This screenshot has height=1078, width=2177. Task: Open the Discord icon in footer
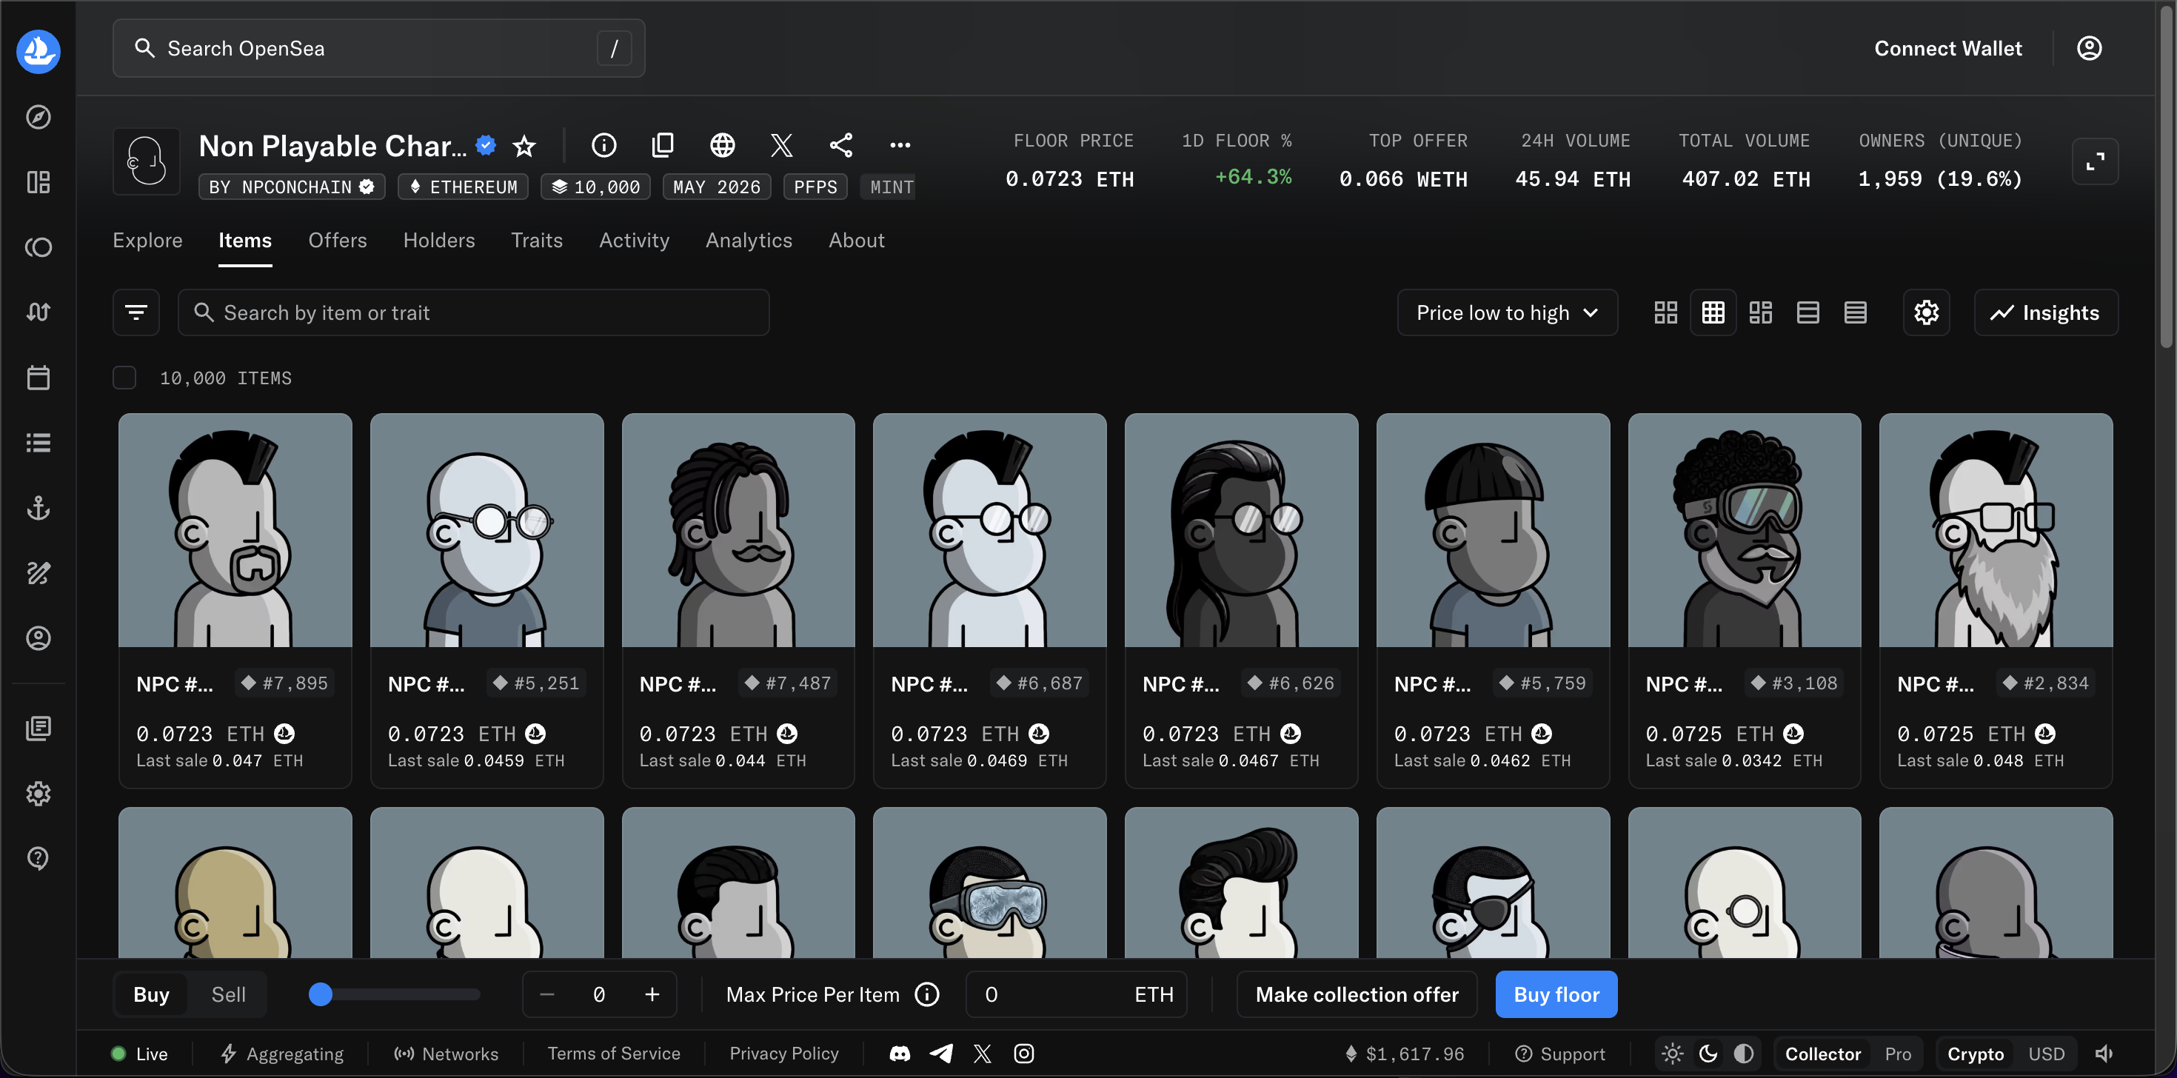pos(900,1054)
